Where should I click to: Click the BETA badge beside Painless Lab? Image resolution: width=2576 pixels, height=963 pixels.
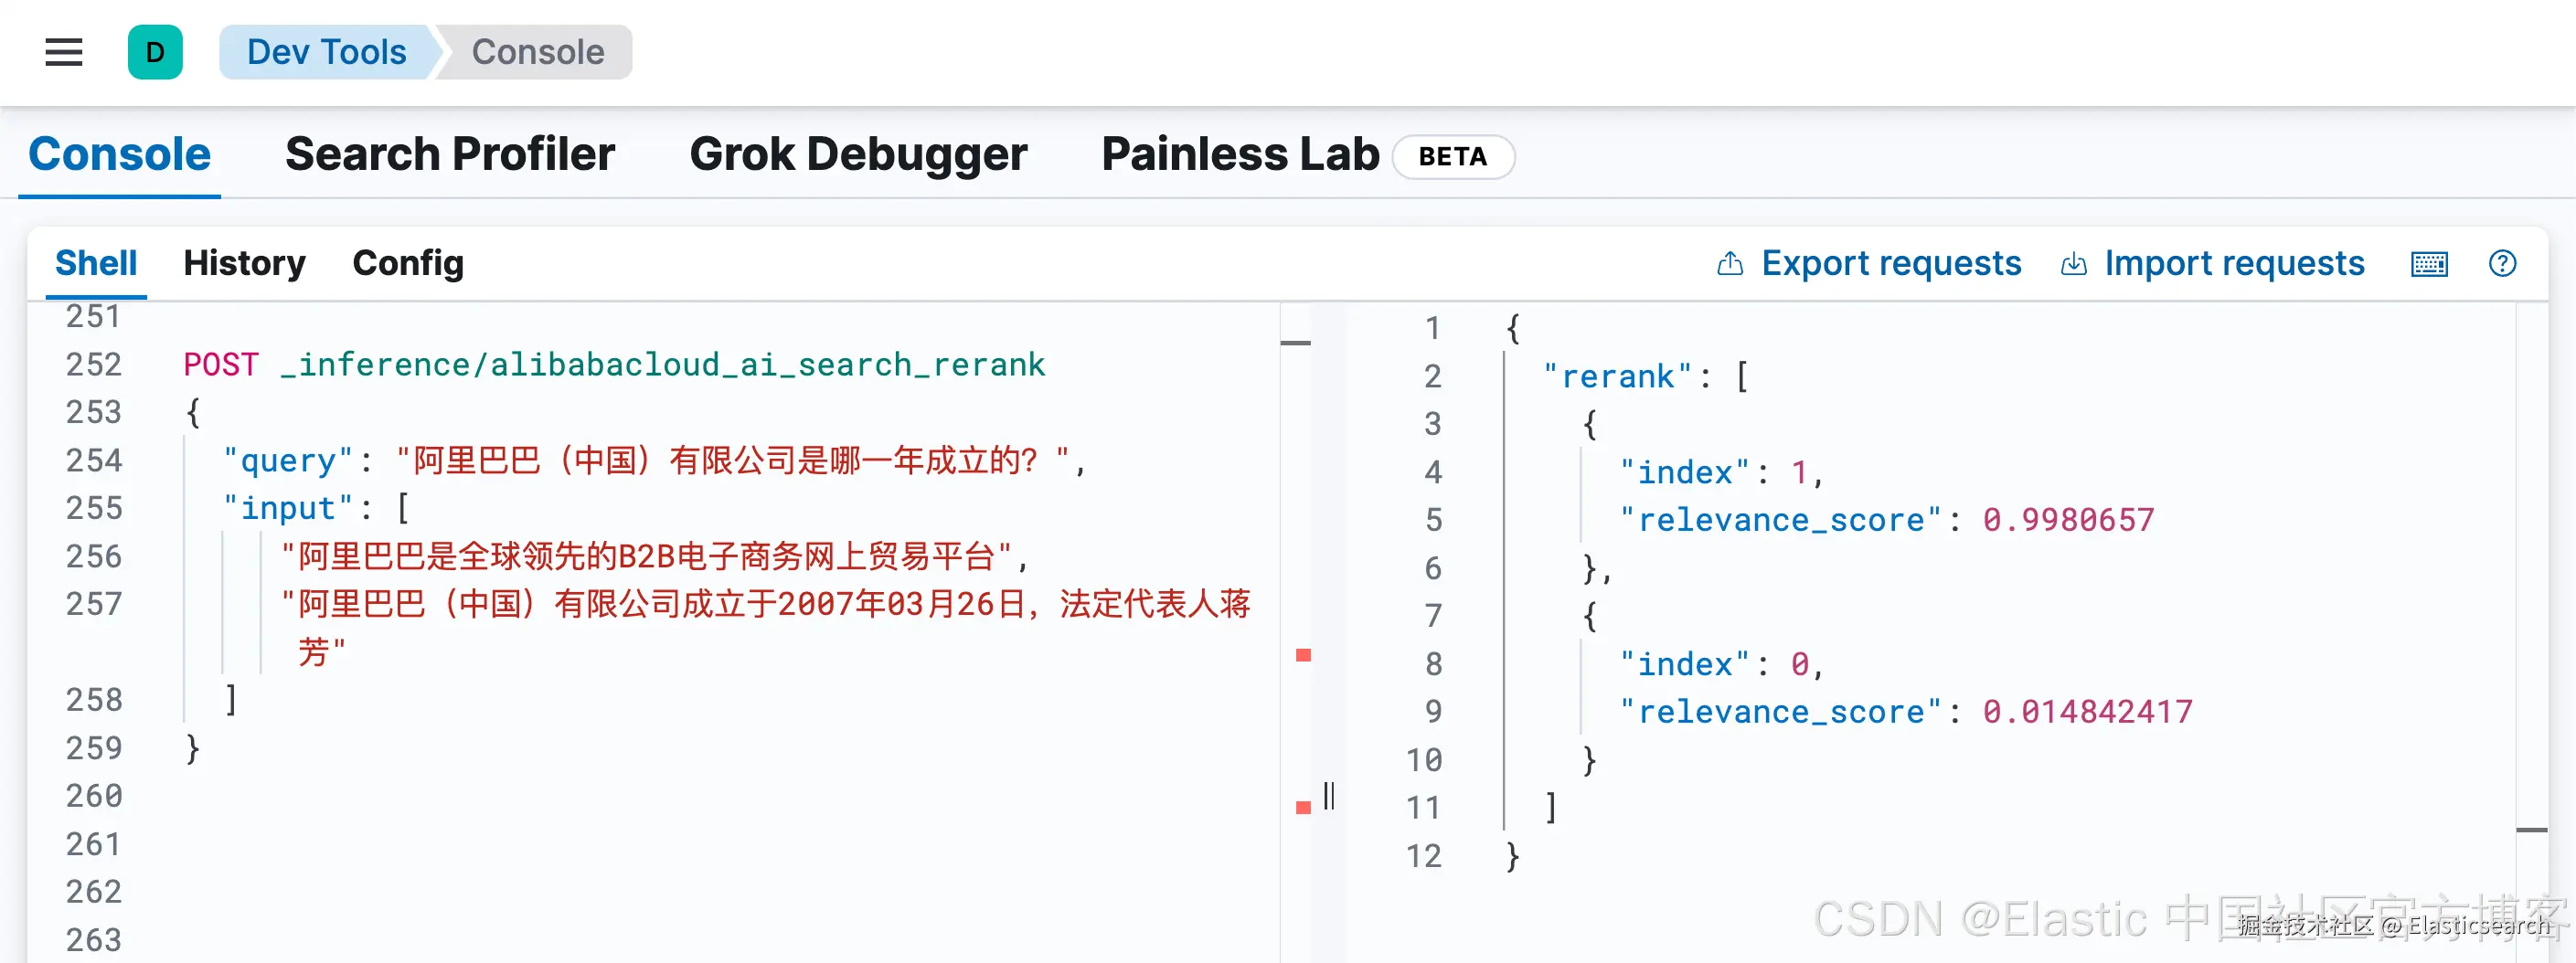click(x=1453, y=157)
